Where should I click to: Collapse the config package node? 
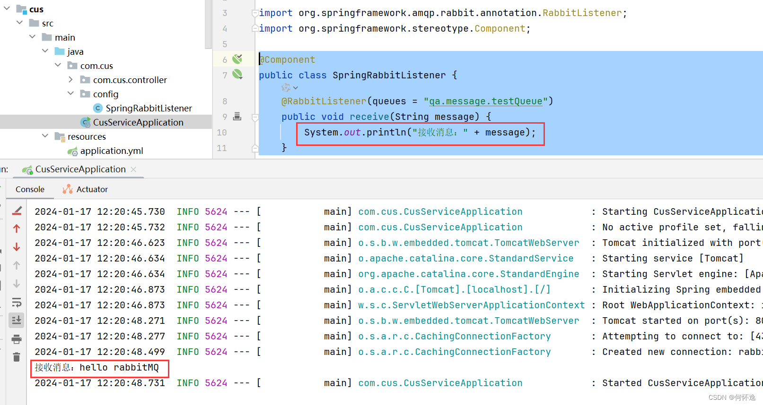70,93
